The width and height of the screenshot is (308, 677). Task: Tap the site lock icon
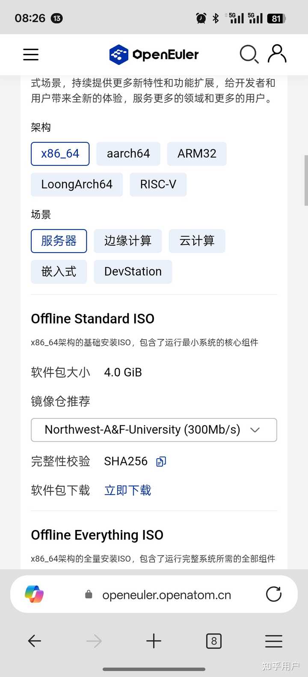[x=89, y=595]
